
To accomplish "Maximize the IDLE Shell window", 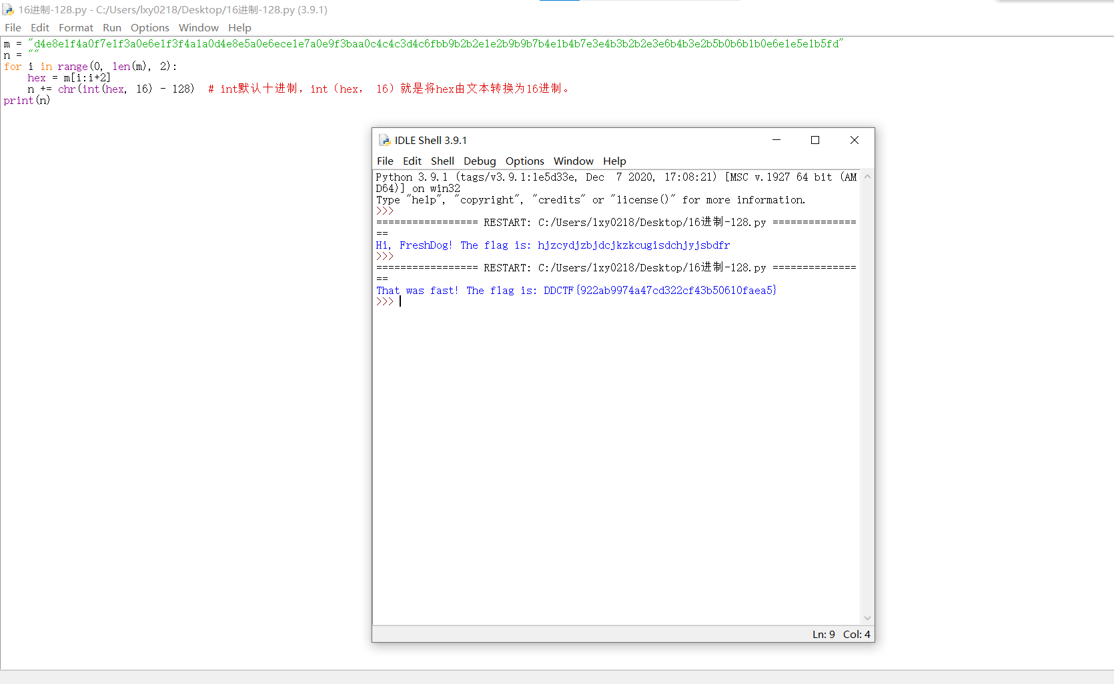I will [814, 140].
